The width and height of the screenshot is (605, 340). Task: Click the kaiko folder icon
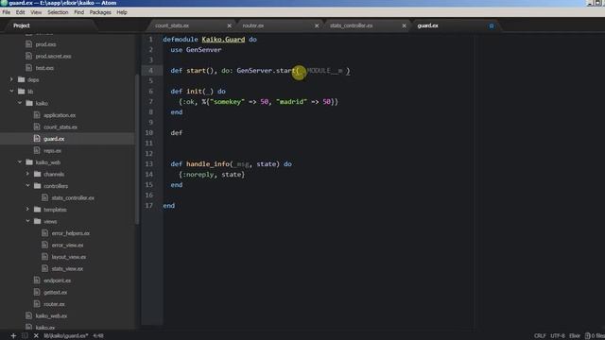pyautogui.click(x=29, y=103)
